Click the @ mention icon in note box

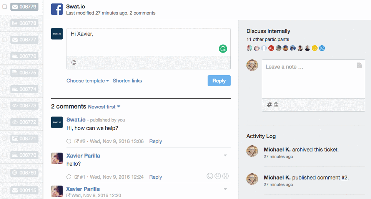(x=276, y=105)
